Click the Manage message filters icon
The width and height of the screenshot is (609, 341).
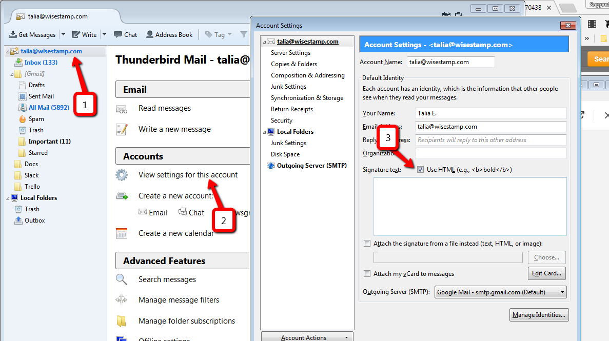(x=122, y=300)
